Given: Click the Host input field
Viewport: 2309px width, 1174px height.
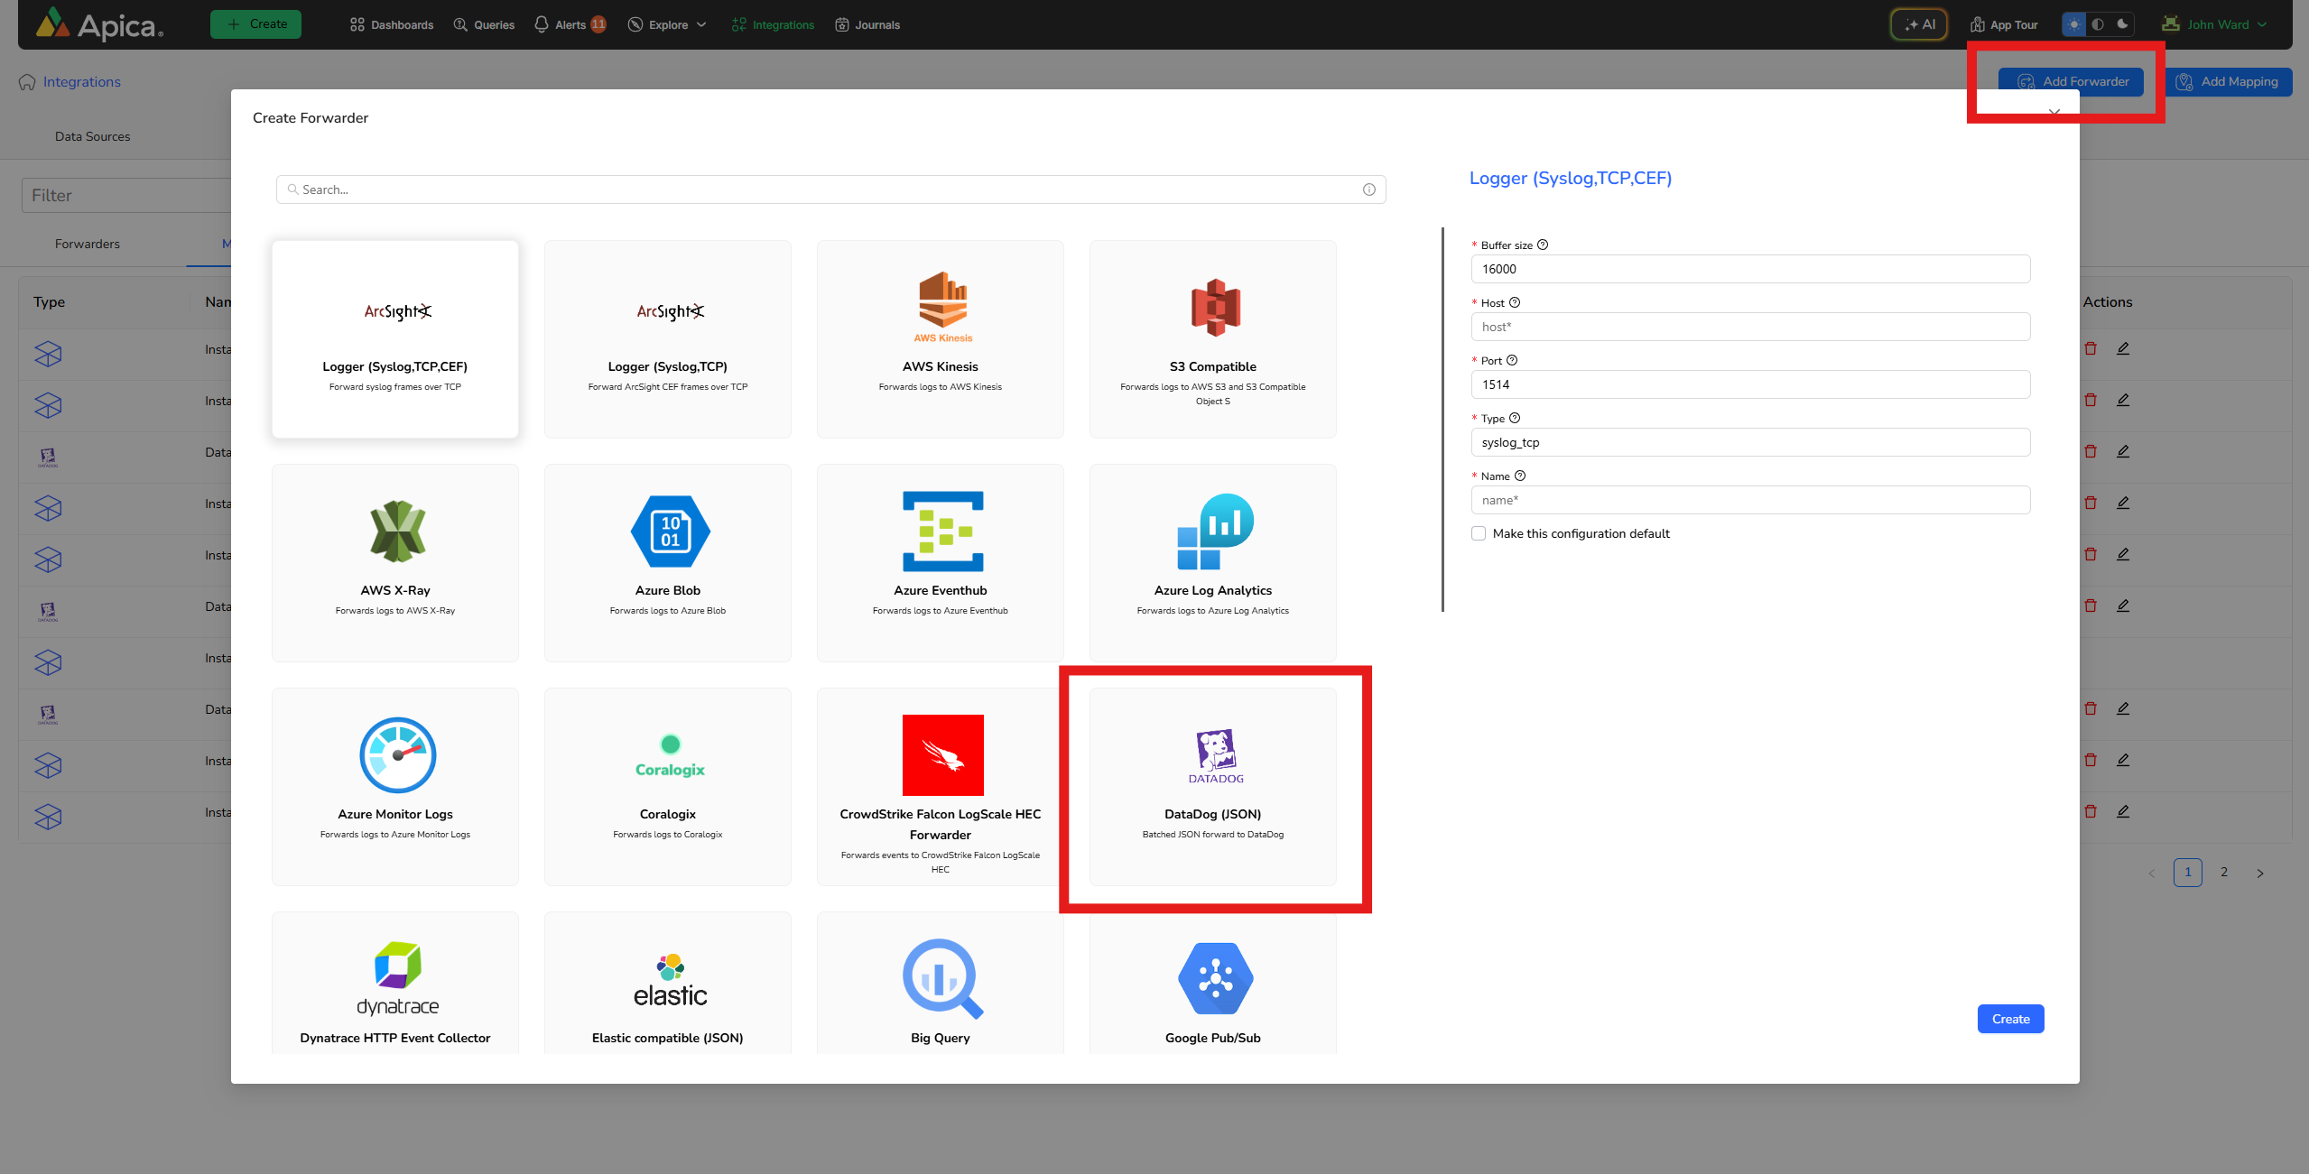Looking at the screenshot, I should tap(1749, 327).
